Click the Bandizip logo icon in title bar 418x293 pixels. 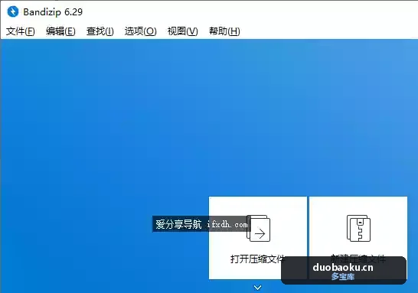point(13,11)
